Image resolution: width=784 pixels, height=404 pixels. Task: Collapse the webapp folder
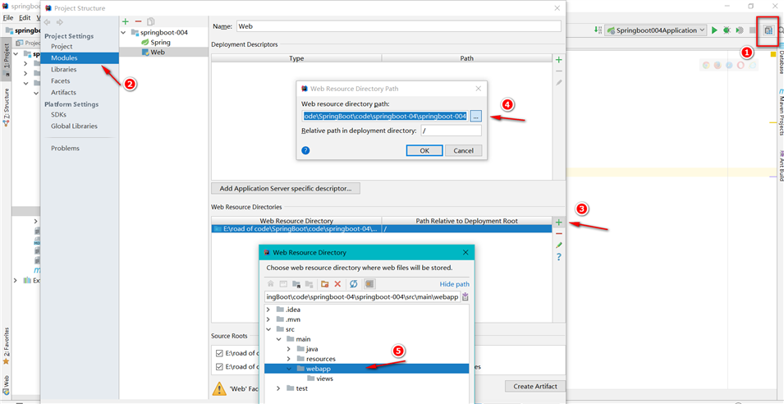(x=288, y=369)
